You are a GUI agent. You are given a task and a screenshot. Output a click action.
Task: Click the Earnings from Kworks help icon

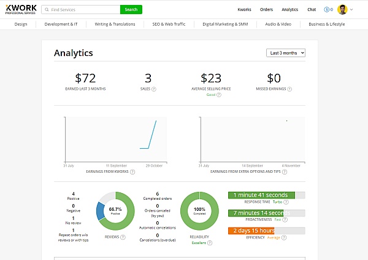tap(132, 171)
